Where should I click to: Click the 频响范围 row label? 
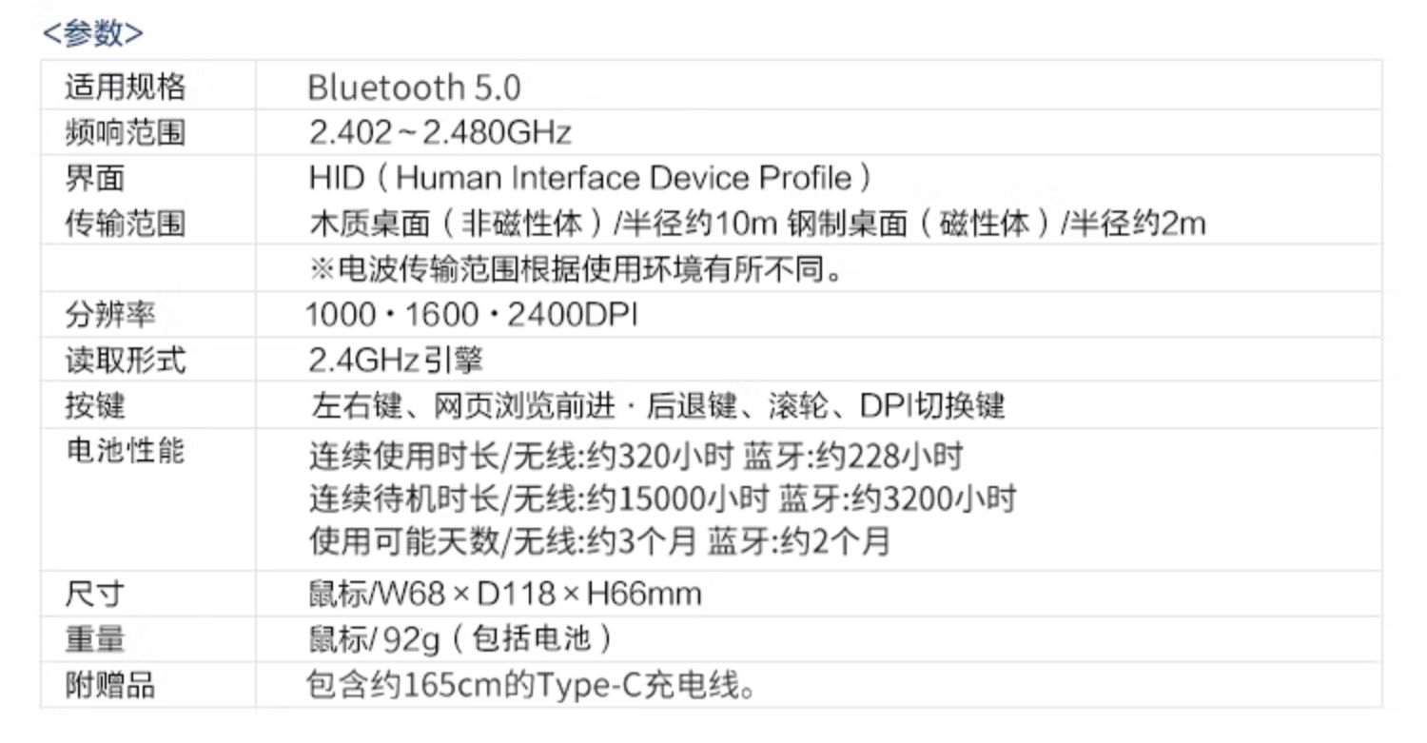point(125,132)
